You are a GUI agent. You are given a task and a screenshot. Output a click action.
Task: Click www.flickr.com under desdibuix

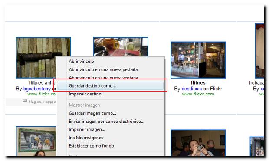click(198, 94)
